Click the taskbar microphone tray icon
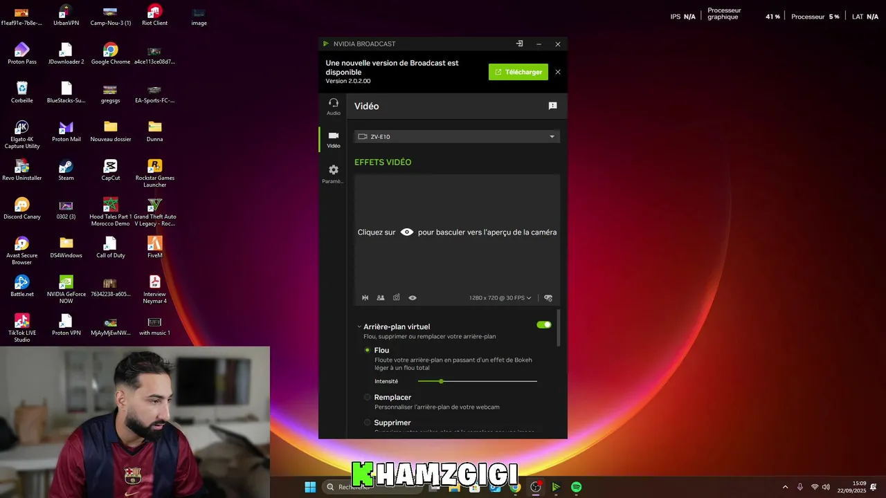 [x=800, y=487]
